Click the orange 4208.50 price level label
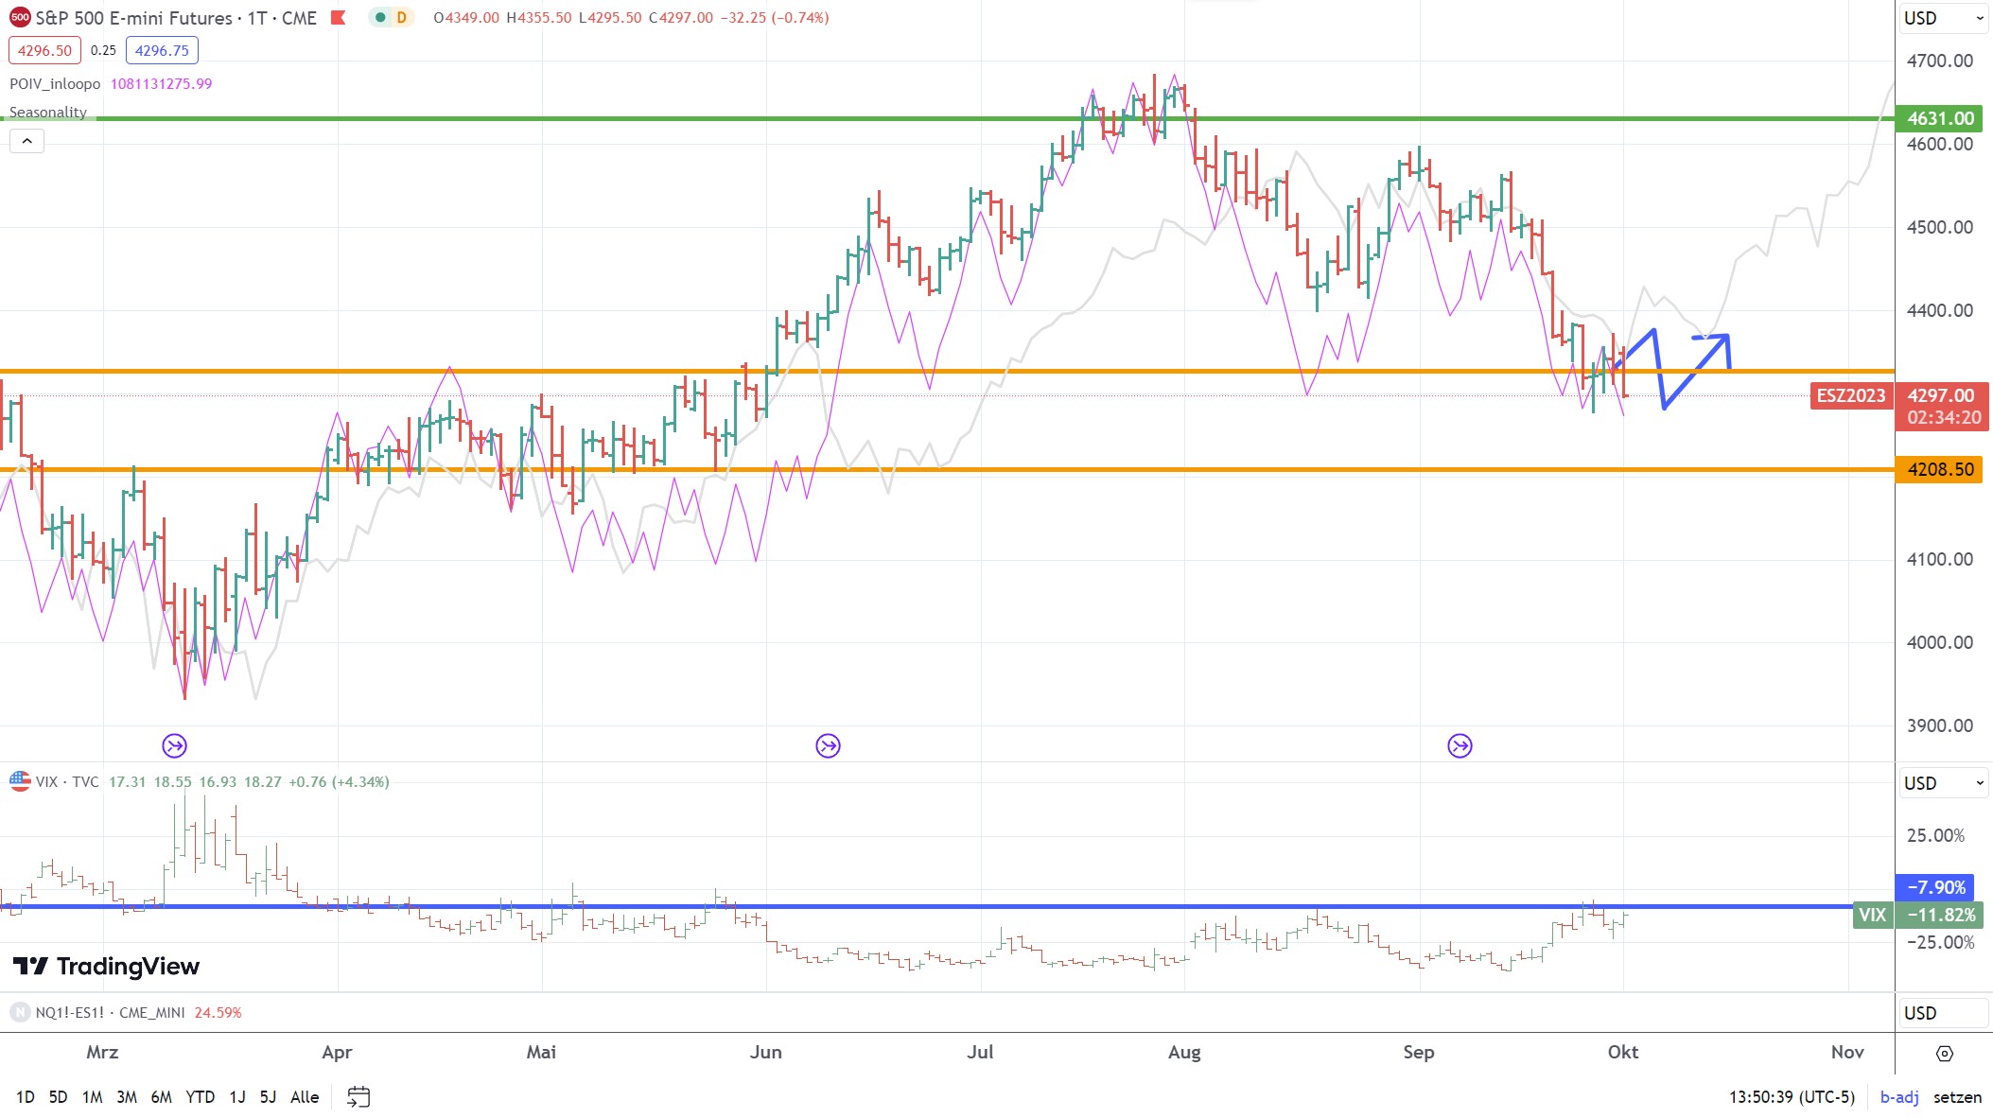The width and height of the screenshot is (1993, 1118). (1939, 470)
